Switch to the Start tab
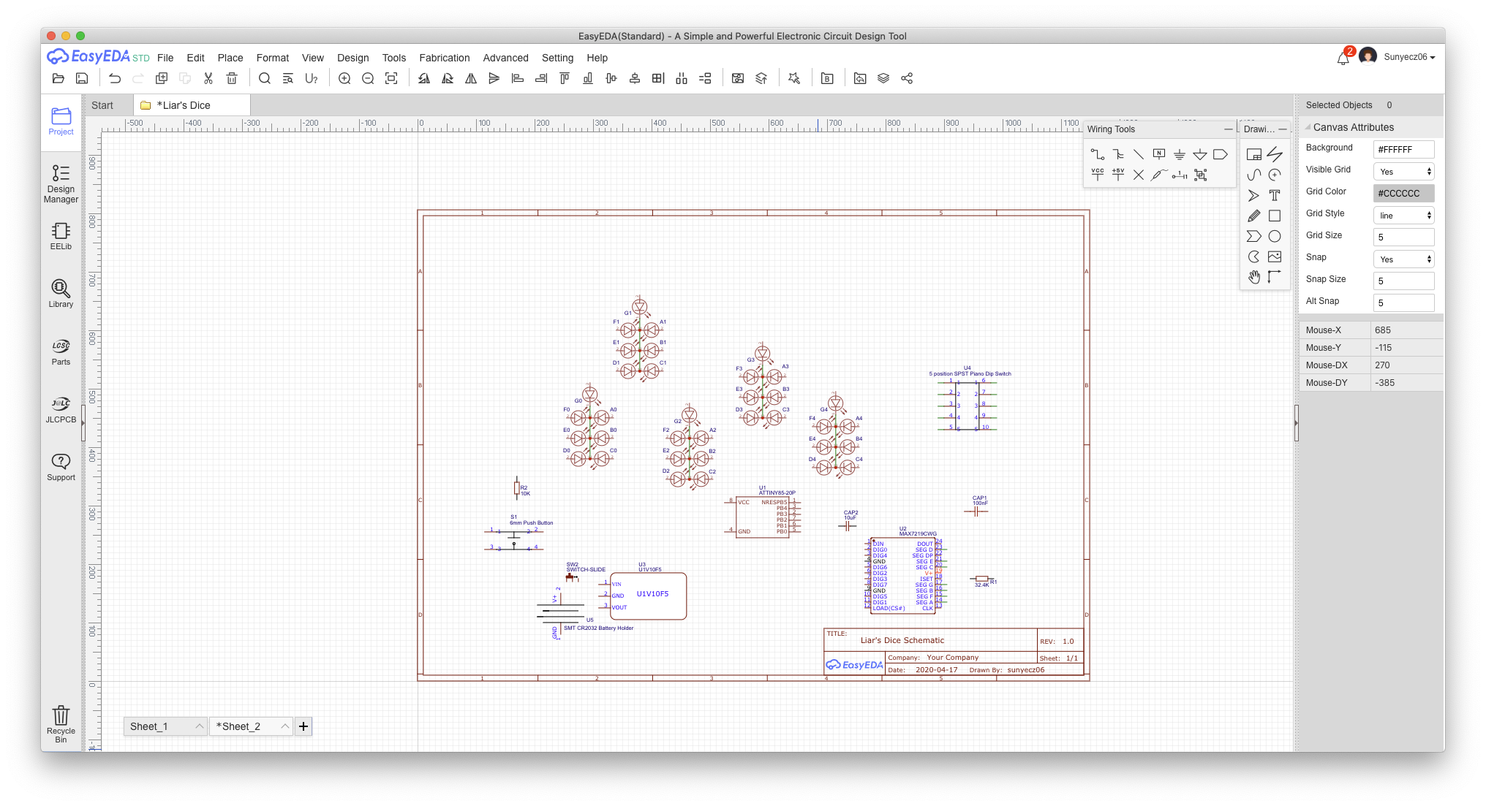1486x806 pixels. tap(102, 105)
